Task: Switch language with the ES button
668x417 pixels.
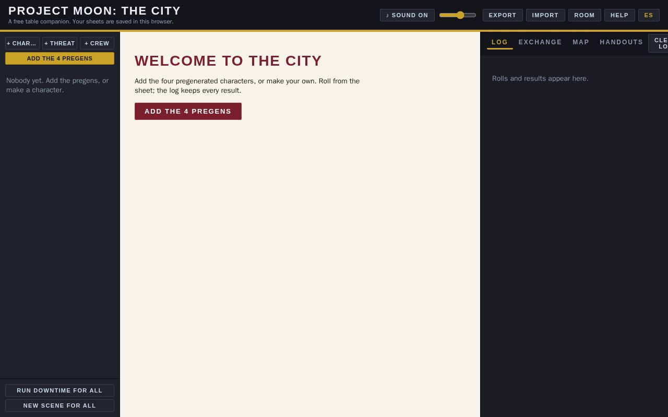Action: tap(649, 15)
